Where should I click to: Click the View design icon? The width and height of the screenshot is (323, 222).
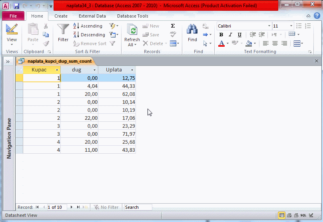coord(12,30)
